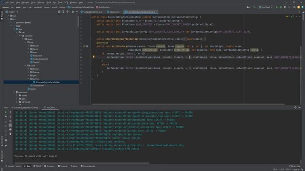The width and height of the screenshot is (305, 171).
Task: Open the Navigate menu
Action: pyautogui.click(x=25, y=2)
